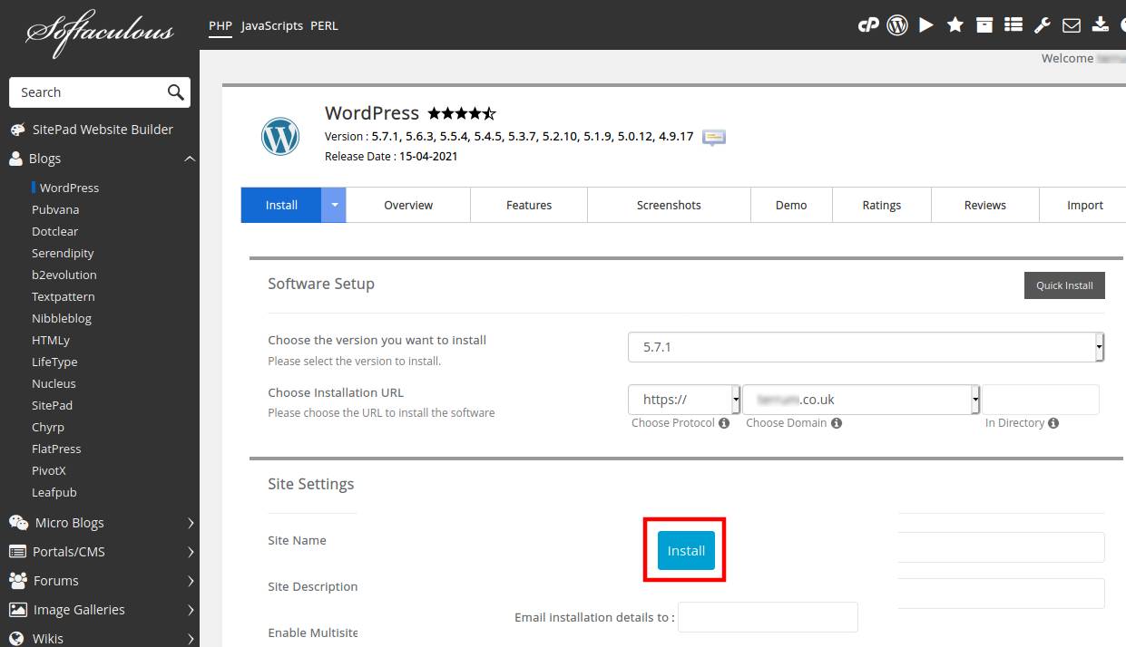Open the Overview tab
The height and width of the screenshot is (647, 1126).
pyautogui.click(x=408, y=205)
